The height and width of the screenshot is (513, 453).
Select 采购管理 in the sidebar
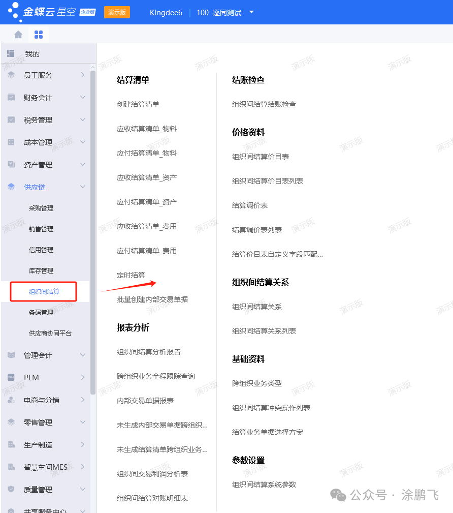tap(41, 208)
